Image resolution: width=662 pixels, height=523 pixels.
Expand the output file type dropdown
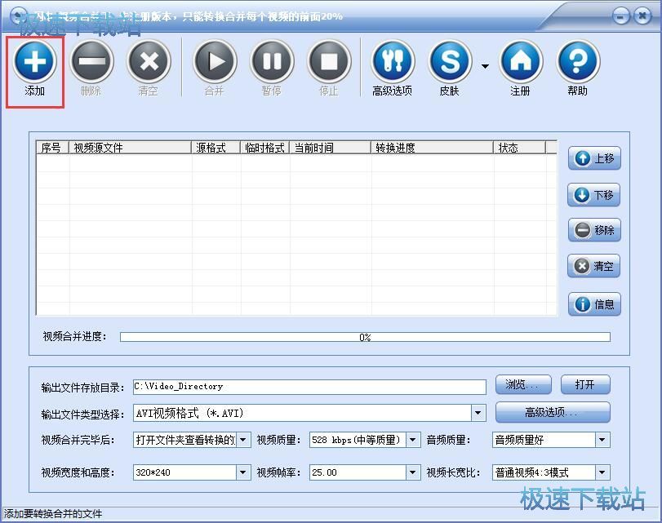tap(479, 413)
